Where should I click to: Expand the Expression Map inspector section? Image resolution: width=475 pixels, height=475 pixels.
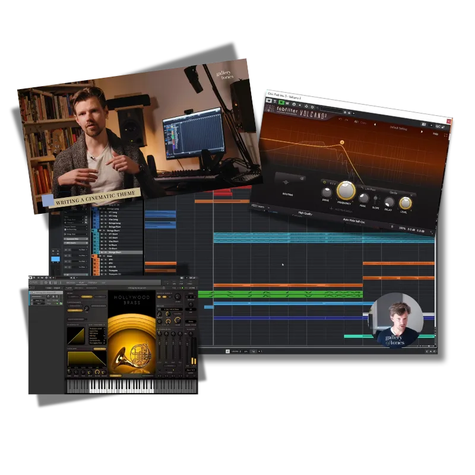(x=76, y=239)
